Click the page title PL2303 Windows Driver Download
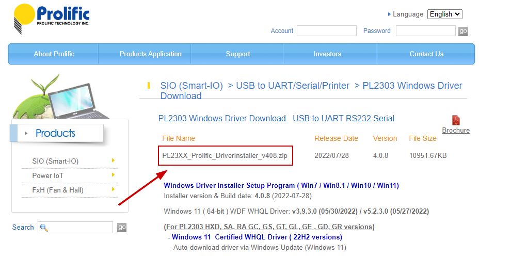The height and width of the screenshot is (257, 511). 222,118
